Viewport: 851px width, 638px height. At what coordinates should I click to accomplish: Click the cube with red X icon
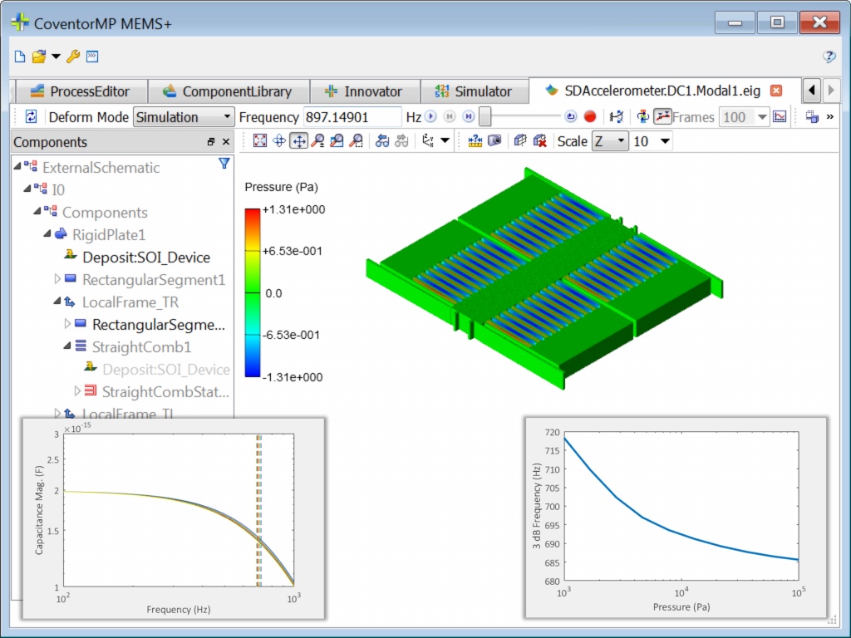click(539, 141)
